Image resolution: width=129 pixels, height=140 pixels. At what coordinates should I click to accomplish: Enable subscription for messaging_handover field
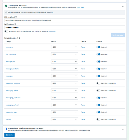(98, 83)
